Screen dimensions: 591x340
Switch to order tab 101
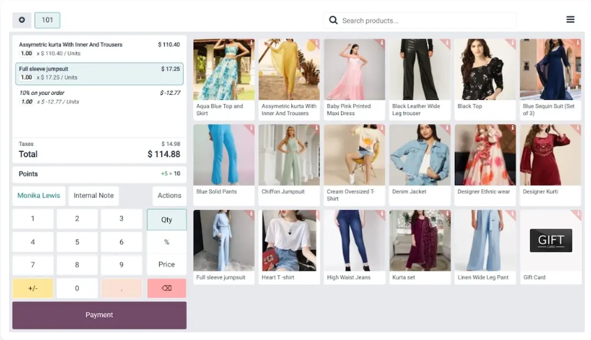coord(48,20)
